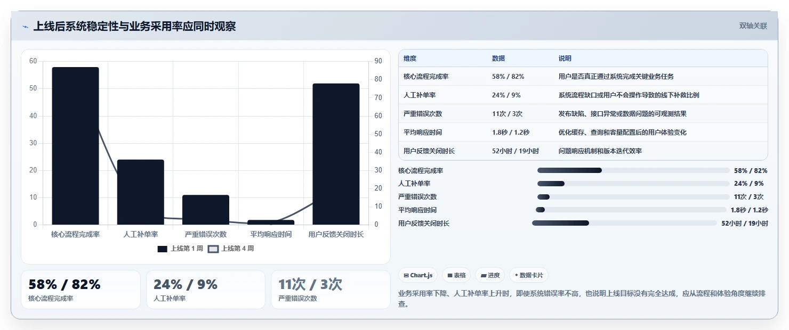The height and width of the screenshot is (330, 789).
Task: Click the 说明 table column header
Action: coord(565,59)
